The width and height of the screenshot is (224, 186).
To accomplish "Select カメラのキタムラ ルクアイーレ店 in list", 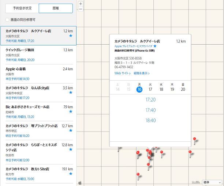I will [x=38, y=36].
